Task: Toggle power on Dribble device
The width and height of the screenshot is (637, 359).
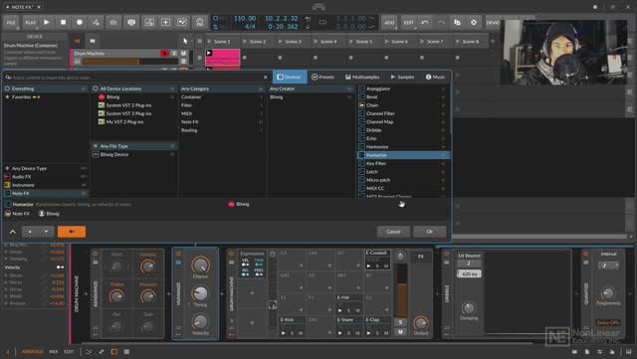Action: coord(447,254)
